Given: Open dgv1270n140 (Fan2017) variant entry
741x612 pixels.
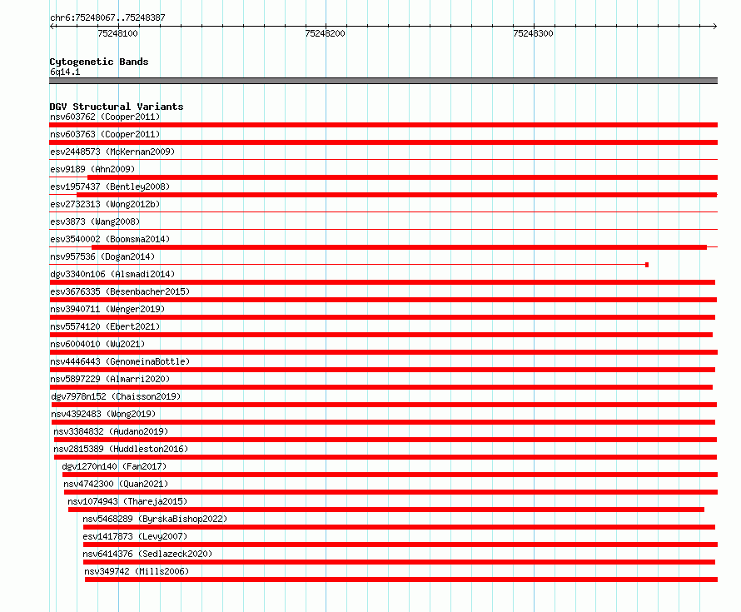Looking at the screenshot, I should pyautogui.click(x=114, y=466).
